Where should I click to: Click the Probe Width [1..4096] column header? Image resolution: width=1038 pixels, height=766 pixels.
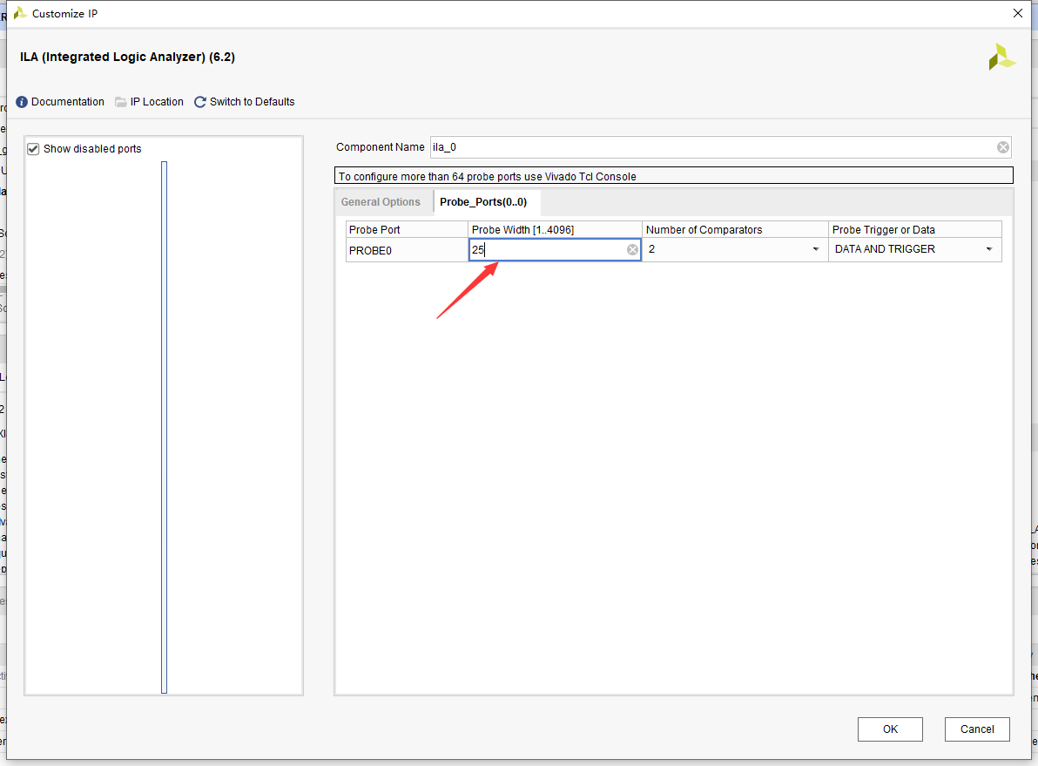(555, 230)
